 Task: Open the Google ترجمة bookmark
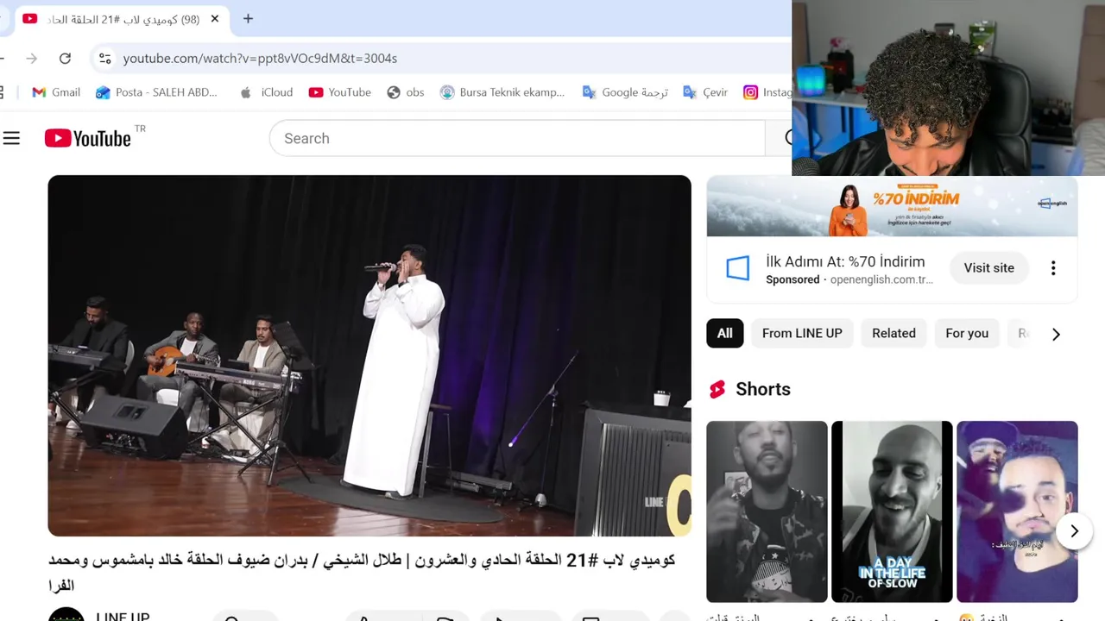pyautogui.click(x=625, y=92)
